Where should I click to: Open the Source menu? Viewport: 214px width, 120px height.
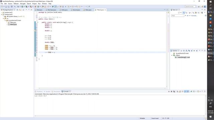pos(10,4)
